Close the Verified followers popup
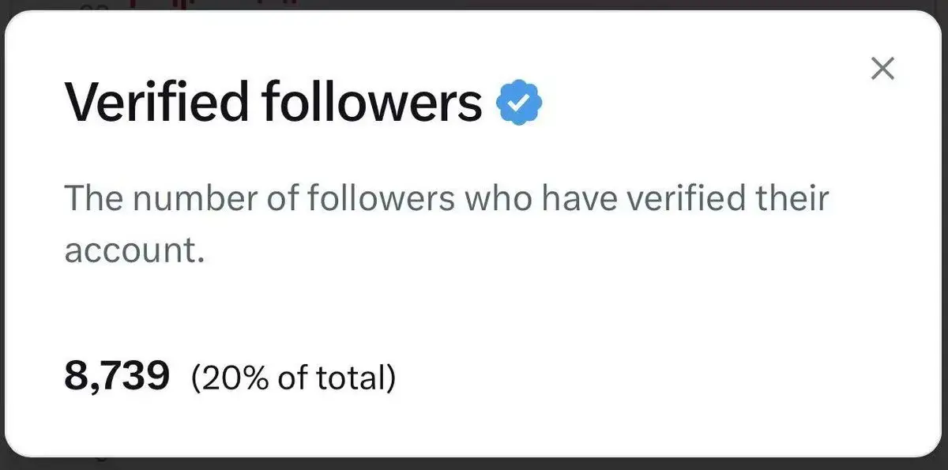Screen dimensions: 948x470 tap(882, 69)
